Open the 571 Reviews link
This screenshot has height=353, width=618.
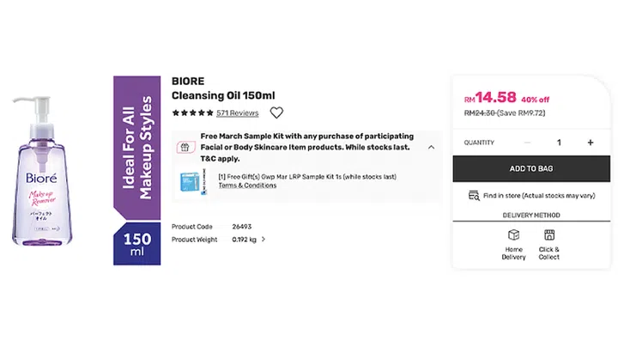point(238,113)
